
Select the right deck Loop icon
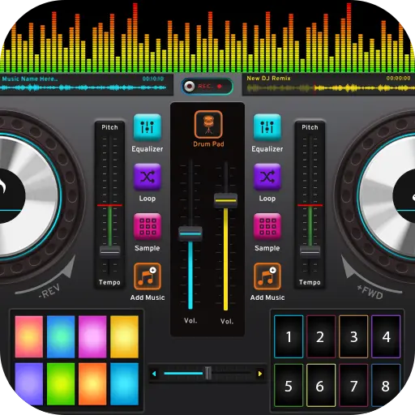click(x=267, y=177)
